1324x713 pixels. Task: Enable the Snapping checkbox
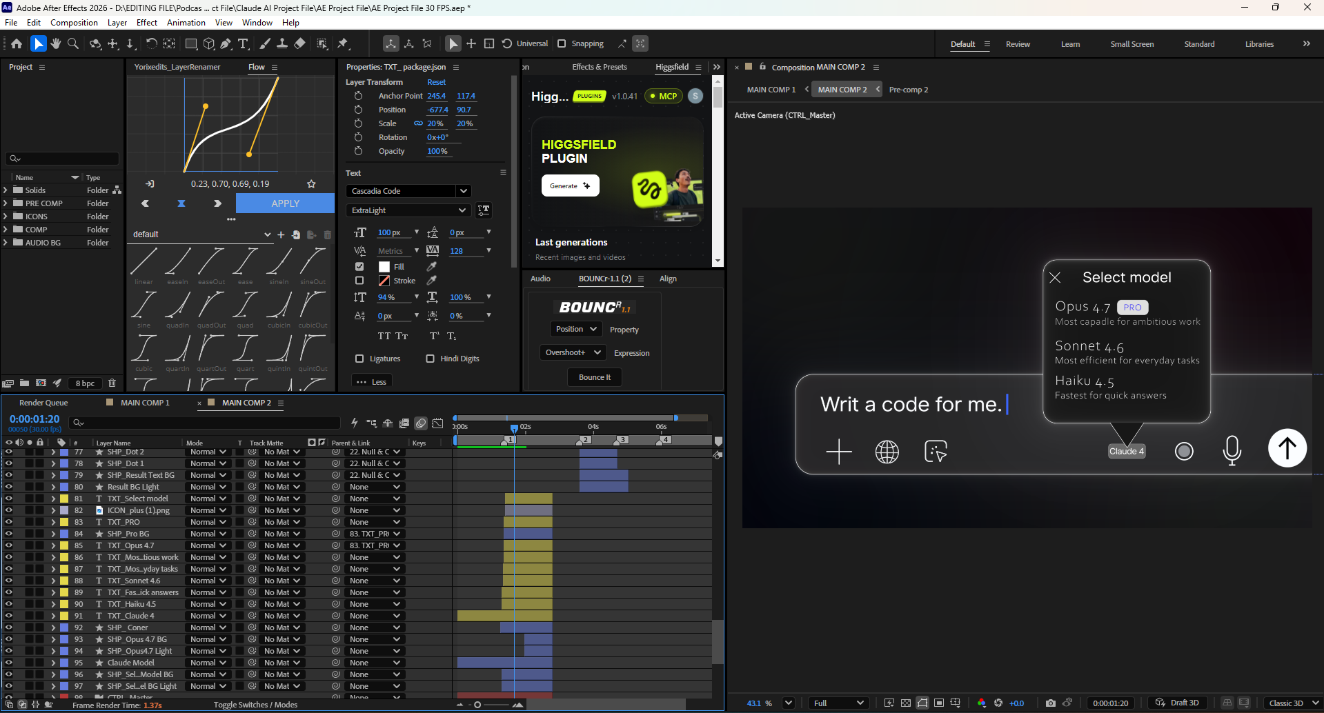click(x=562, y=43)
